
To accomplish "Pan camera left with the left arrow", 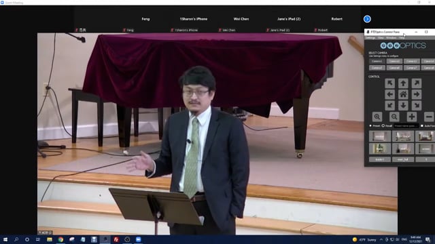I will click(x=389, y=94).
